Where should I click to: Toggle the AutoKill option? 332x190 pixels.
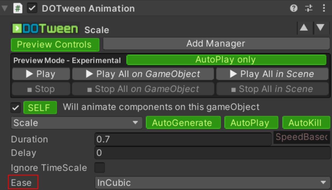pos(306,123)
